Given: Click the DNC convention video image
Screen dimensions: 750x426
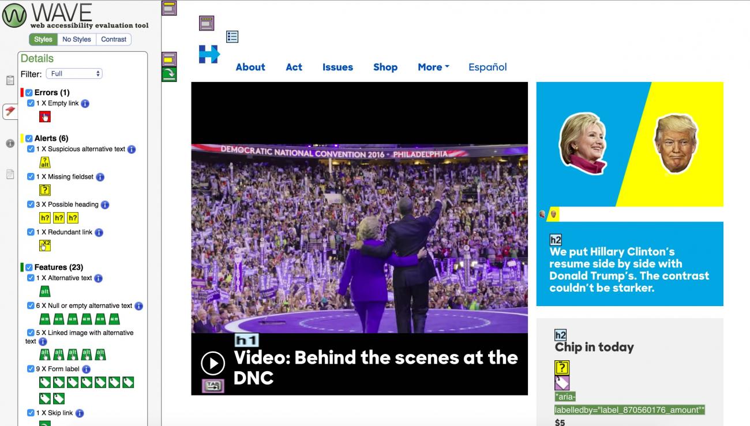Looking at the screenshot, I should 359,239.
